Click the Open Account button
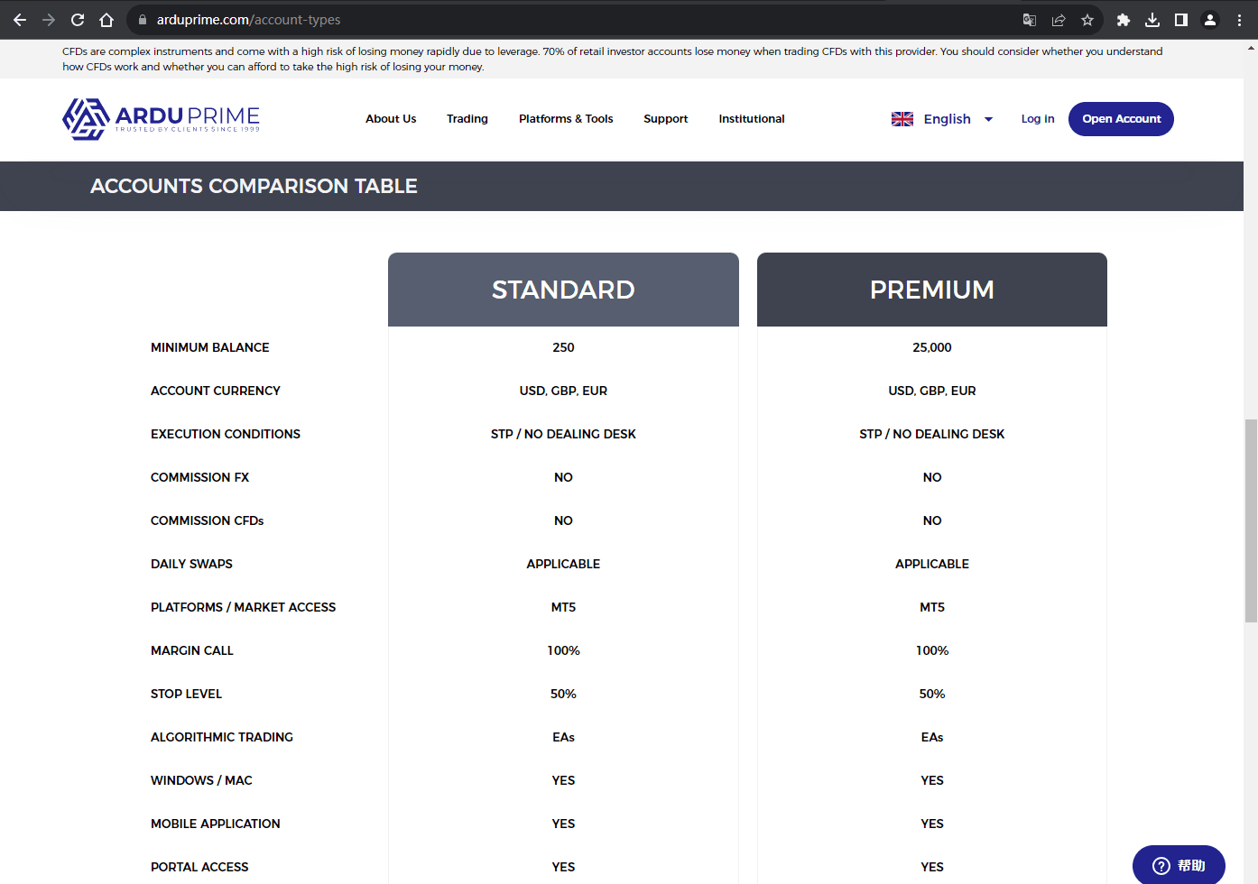 coord(1121,119)
